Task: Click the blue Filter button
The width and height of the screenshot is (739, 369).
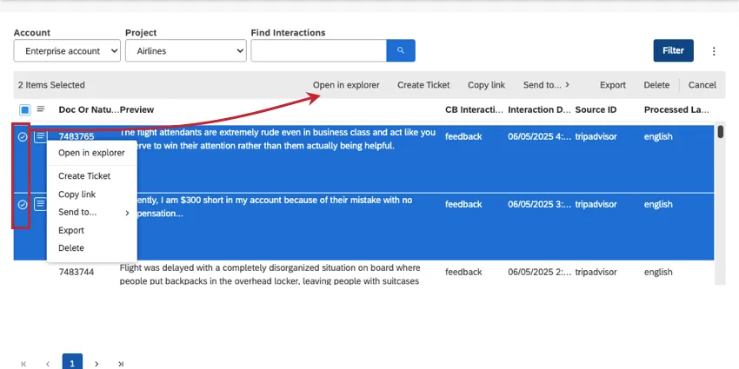Action: click(673, 50)
